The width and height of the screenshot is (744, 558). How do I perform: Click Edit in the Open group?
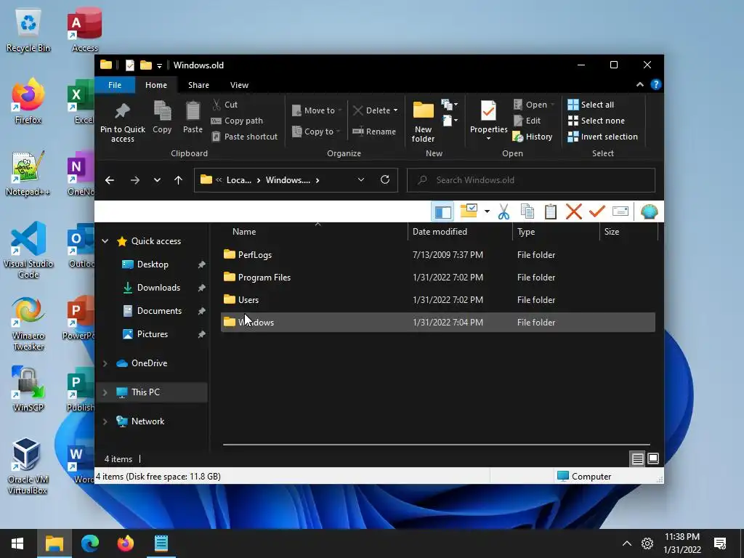(x=527, y=121)
